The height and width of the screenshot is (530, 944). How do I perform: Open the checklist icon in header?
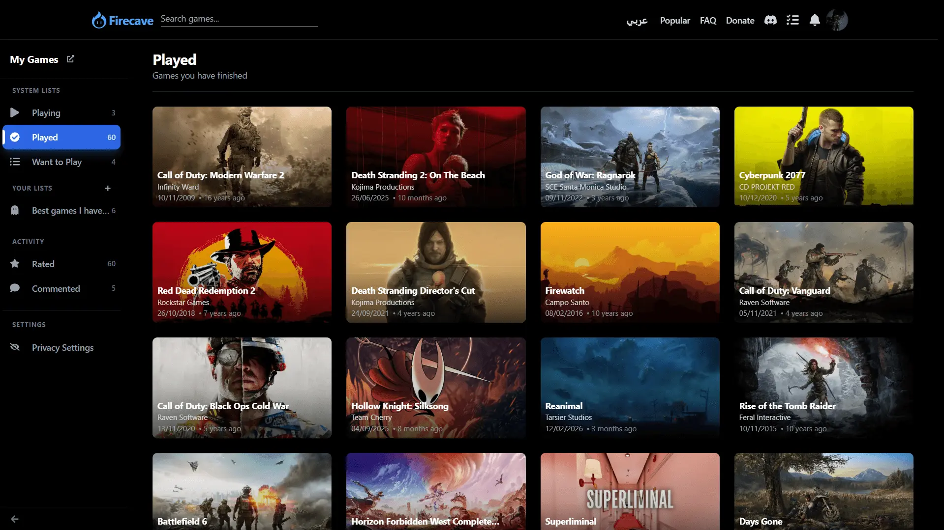[792, 20]
